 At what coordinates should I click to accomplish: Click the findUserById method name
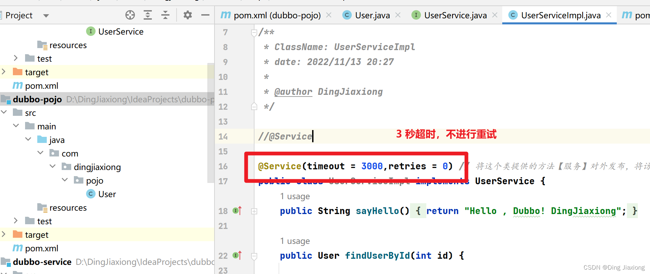click(x=378, y=256)
